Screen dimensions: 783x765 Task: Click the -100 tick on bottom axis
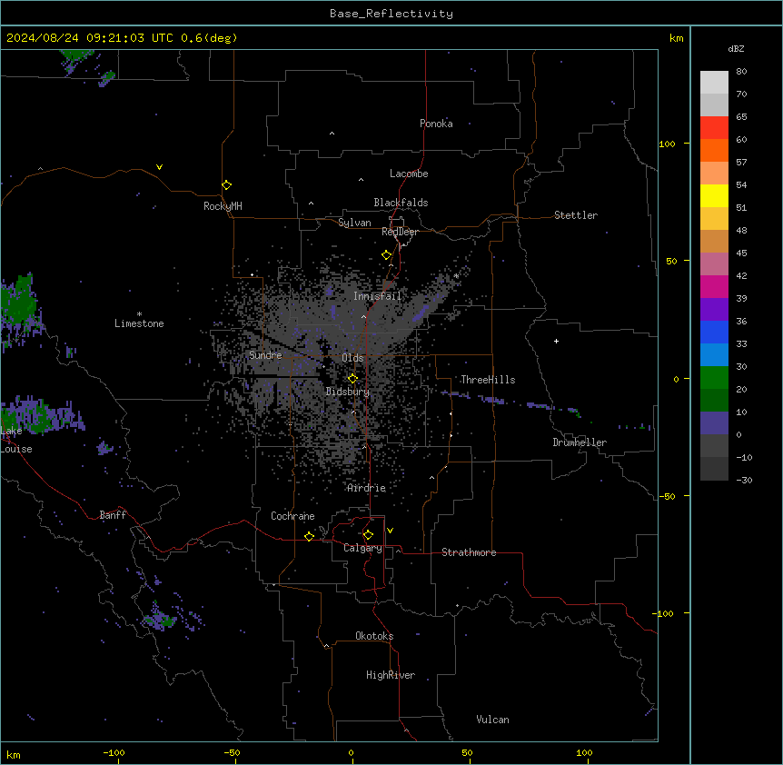114,752
